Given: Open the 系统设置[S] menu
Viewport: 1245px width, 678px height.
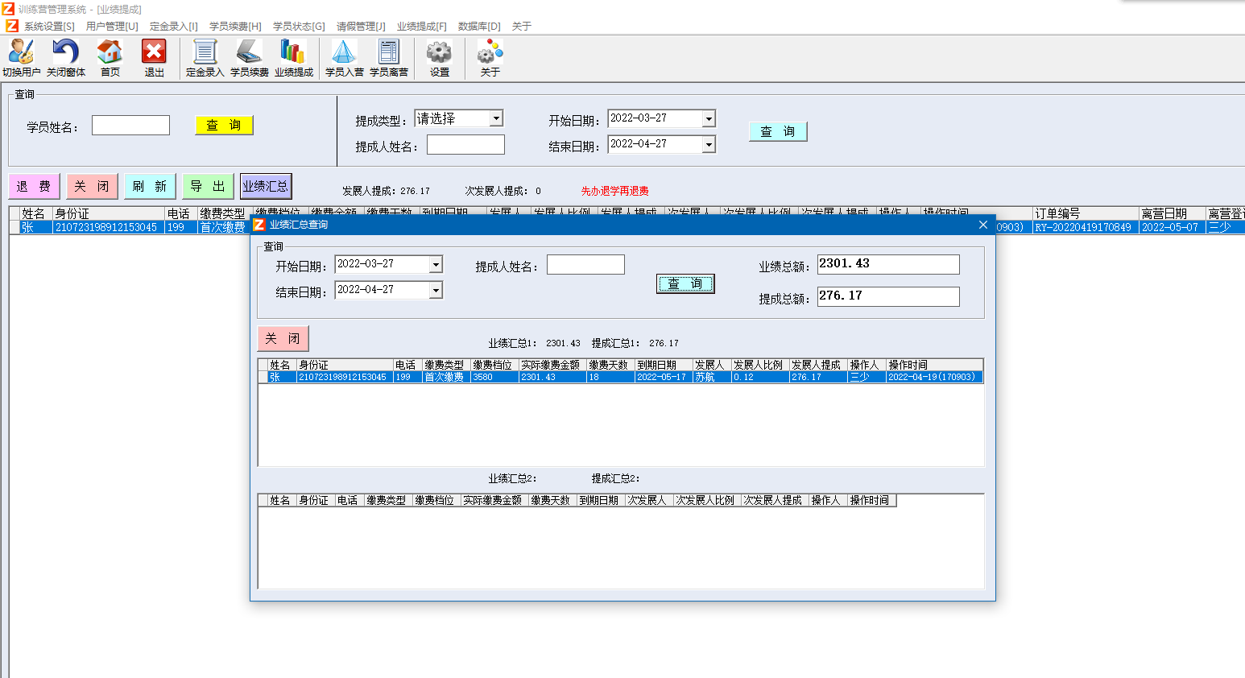Looking at the screenshot, I should click(x=49, y=27).
